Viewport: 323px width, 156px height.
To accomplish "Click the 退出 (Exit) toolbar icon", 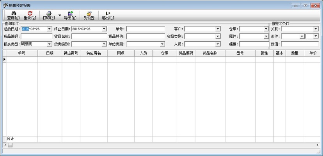I will pyautogui.click(x=108, y=14).
